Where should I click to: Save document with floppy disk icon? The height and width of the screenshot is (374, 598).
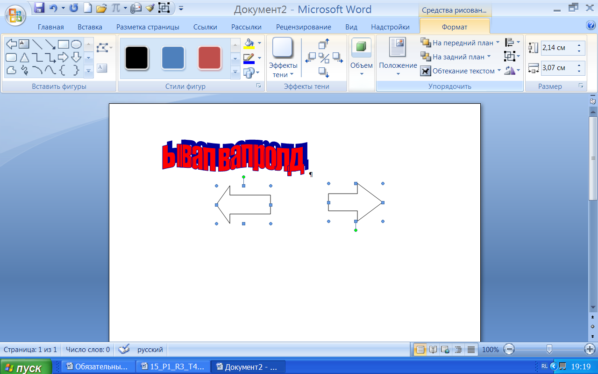(x=40, y=8)
